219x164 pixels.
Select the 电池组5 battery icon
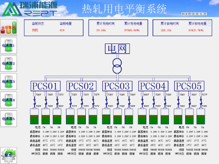9,119
